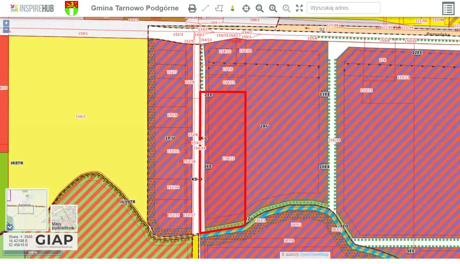Screen dimensions: 460x264
Task: Zoom in with the plus button
Action: coord(6,23)
